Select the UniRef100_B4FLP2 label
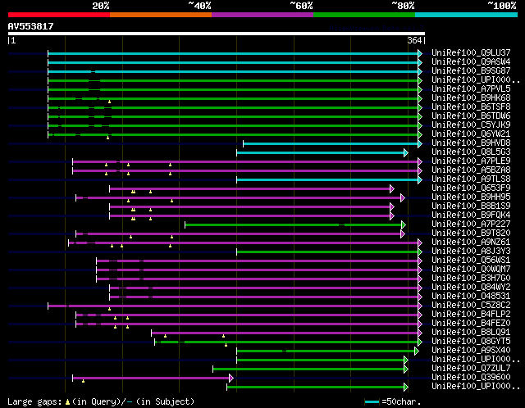Screen dimensions: 525x408 pos(471,315)
